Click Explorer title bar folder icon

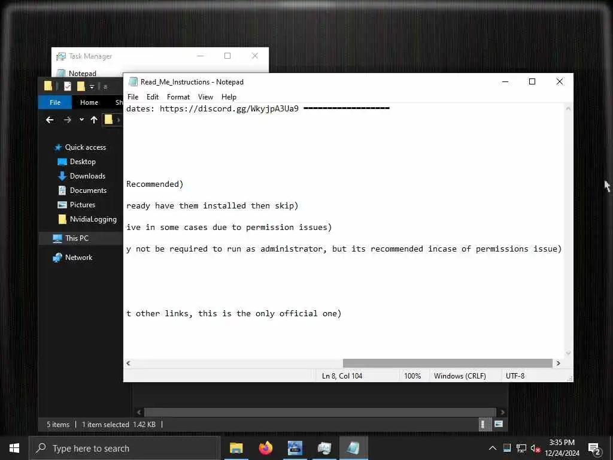[x=48, y=86]
